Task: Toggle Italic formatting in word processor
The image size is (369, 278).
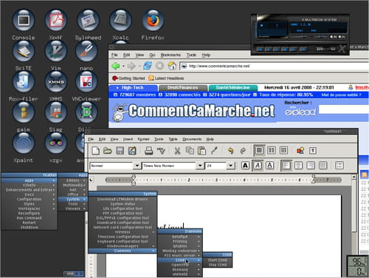Action: 258,166
